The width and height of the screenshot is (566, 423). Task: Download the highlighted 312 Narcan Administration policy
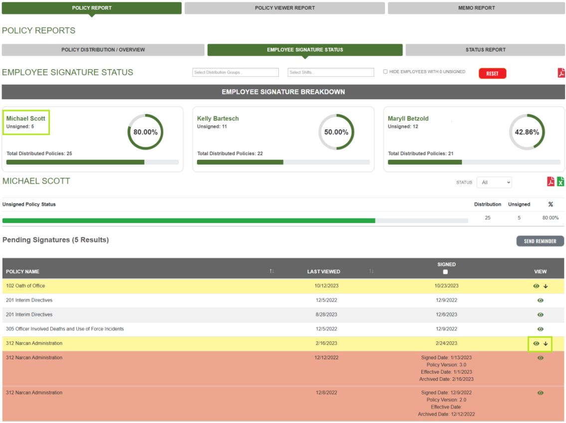546,343
